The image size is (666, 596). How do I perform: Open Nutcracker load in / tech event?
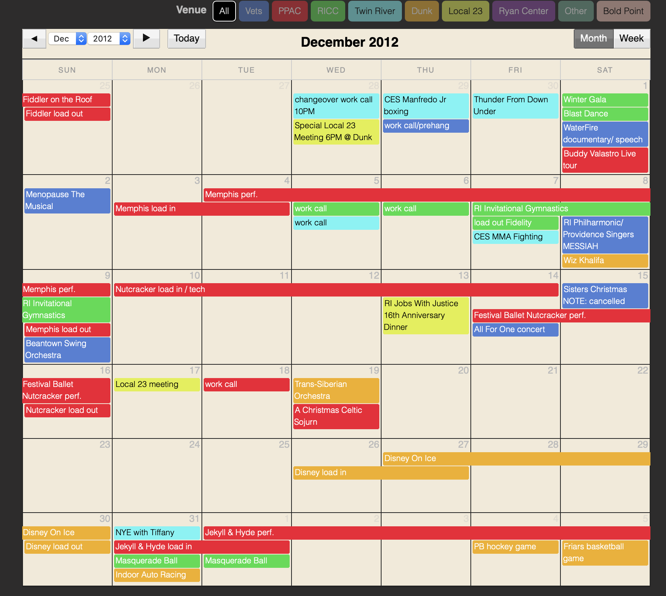point(336,289)
